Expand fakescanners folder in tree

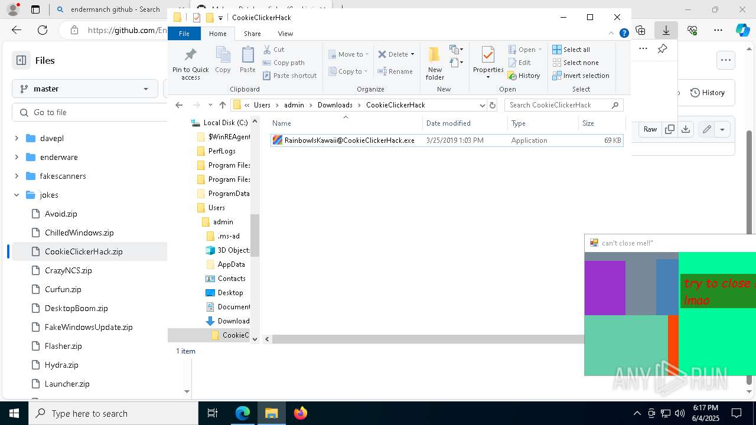17,176
